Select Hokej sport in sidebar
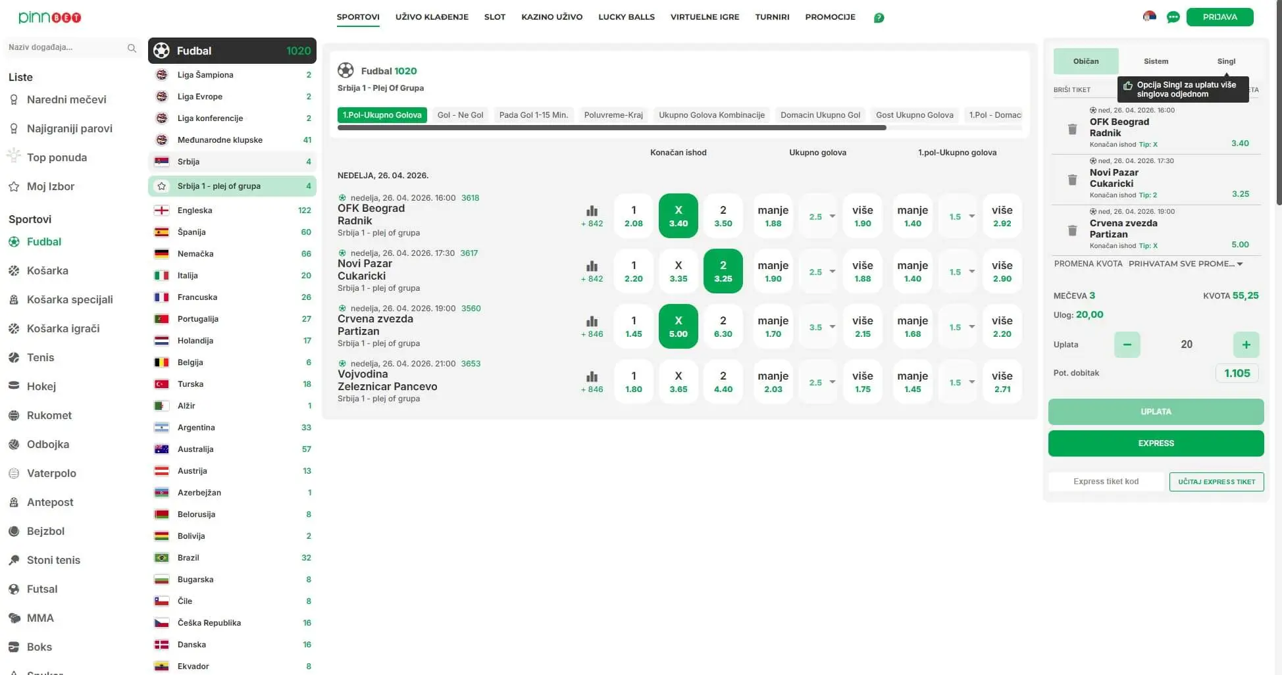The height and width of the screenshot is (675, 1282). coord(41,386)
